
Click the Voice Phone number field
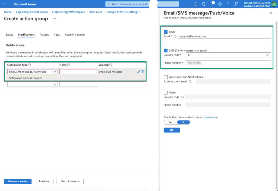(x=228, y=105)
